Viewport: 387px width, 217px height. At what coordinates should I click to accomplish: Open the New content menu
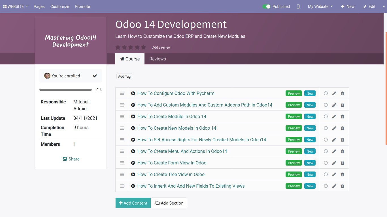click(x=348, y=6)
